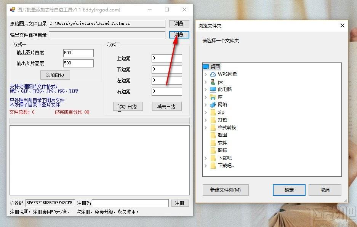
Task: Click the 减去白边 button
Action: click(166, 106)
